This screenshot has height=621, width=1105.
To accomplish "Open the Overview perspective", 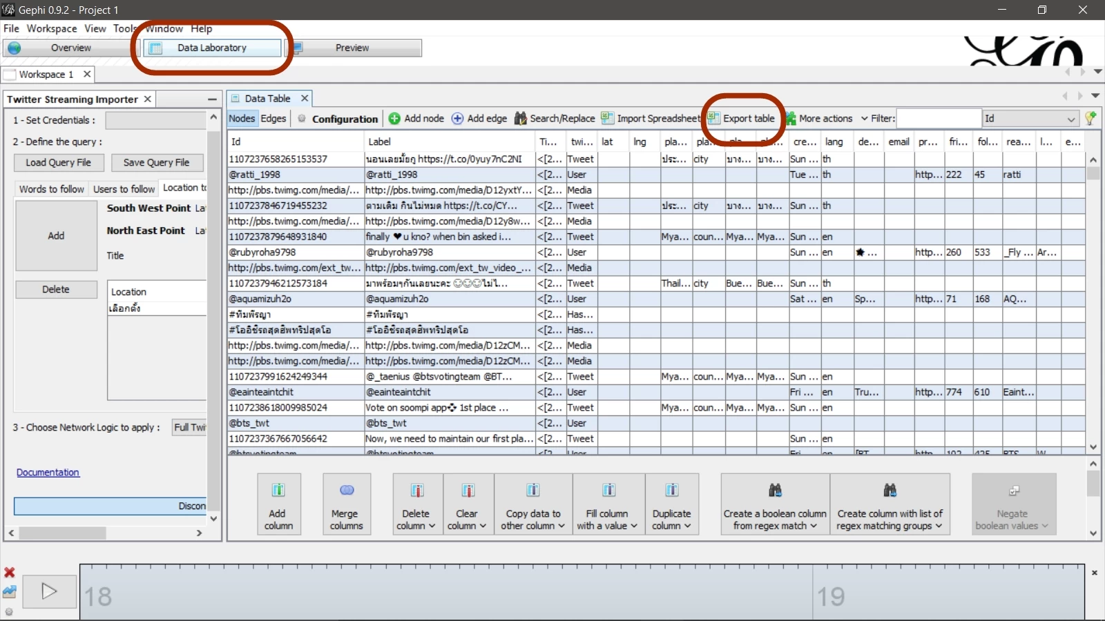I will pyautogui.click(x=71, y=48).
